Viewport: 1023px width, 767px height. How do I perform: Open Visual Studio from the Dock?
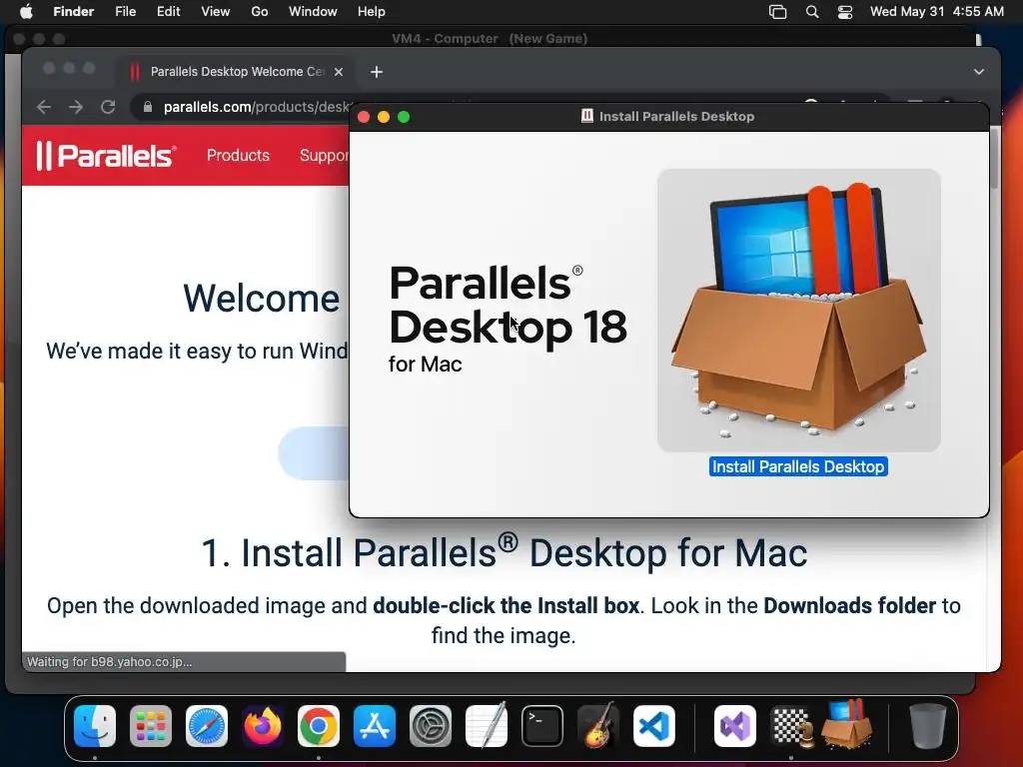point(735,726)
